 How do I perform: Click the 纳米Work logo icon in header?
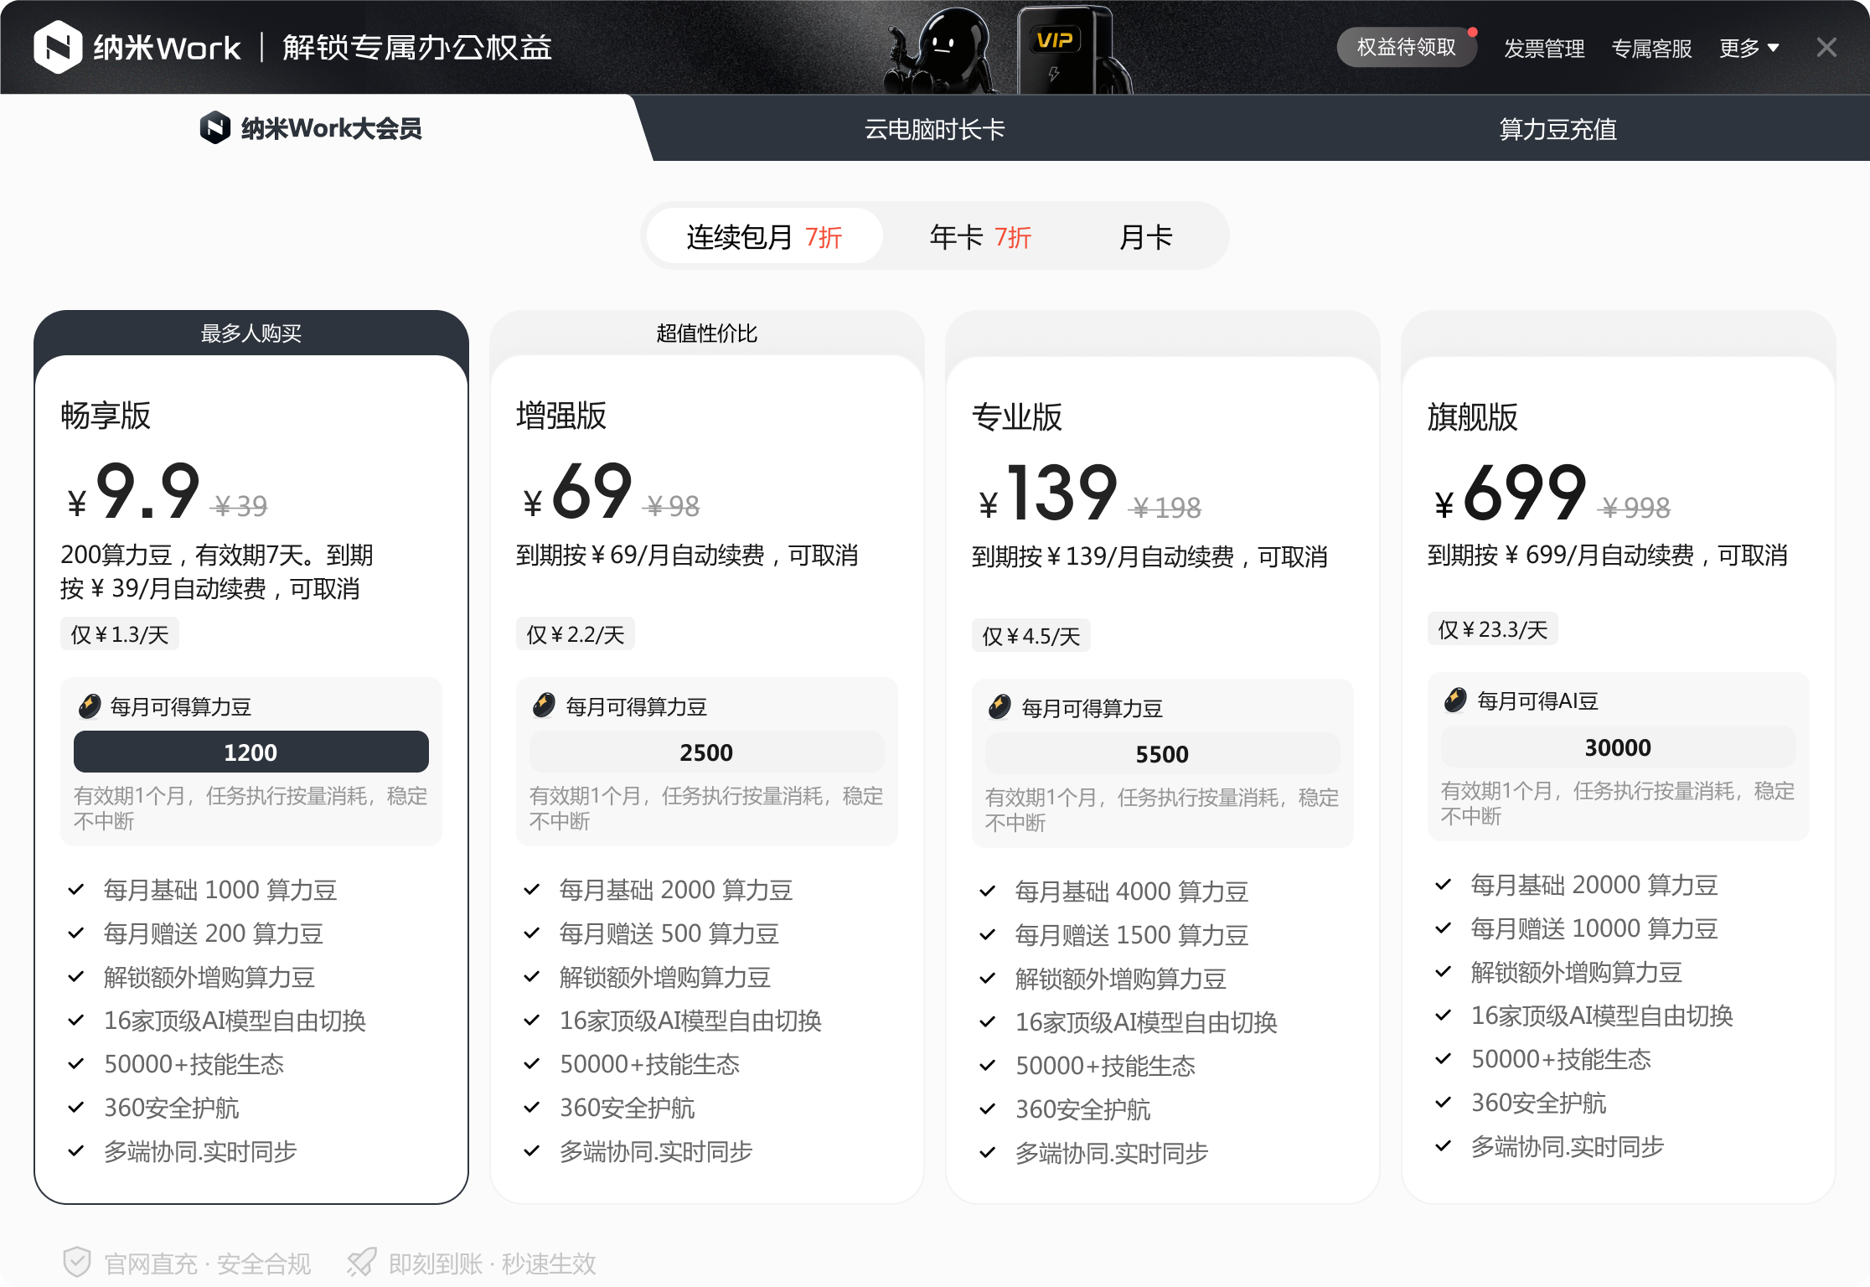coord(58,47)
